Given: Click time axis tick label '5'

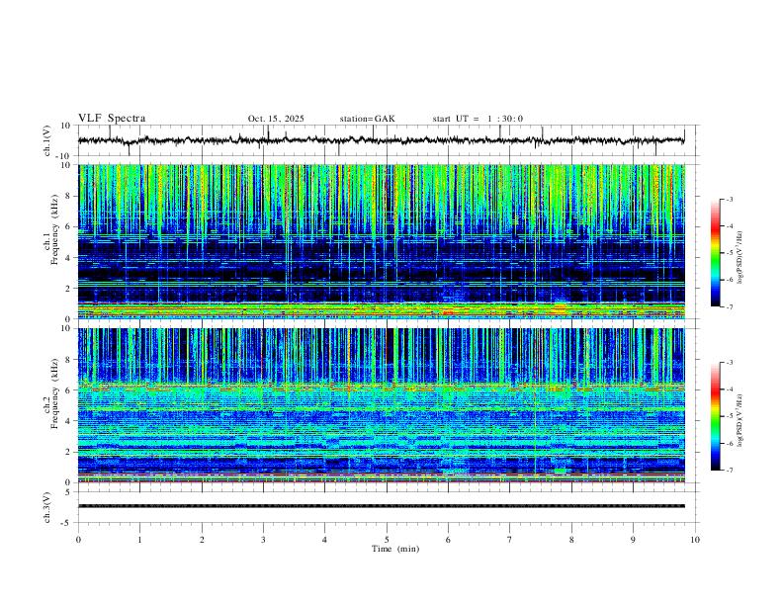Looking at the screenshot, I should coord(387,540).
